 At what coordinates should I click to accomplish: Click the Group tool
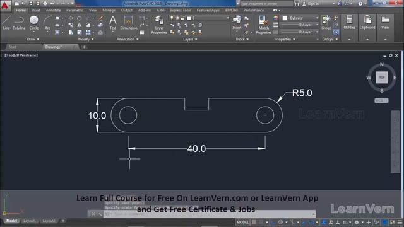tap(326, 23)
